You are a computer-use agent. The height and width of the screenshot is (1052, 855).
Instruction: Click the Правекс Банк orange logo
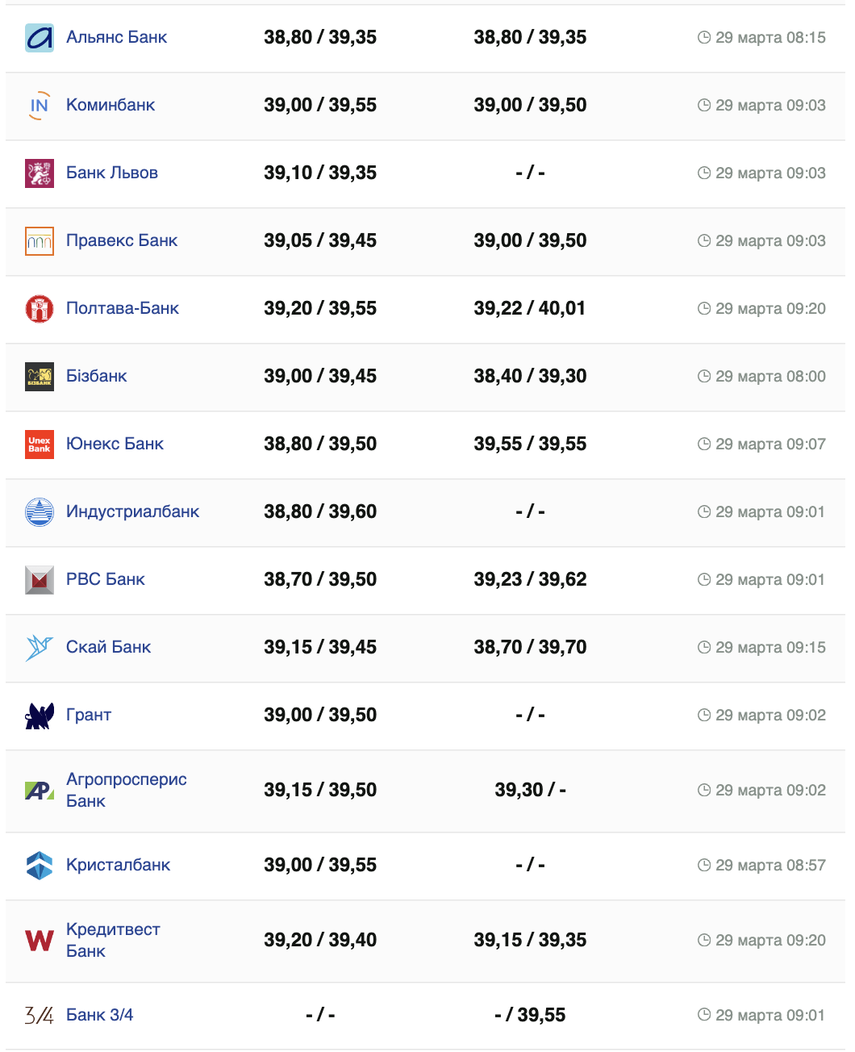coord(40,241)
